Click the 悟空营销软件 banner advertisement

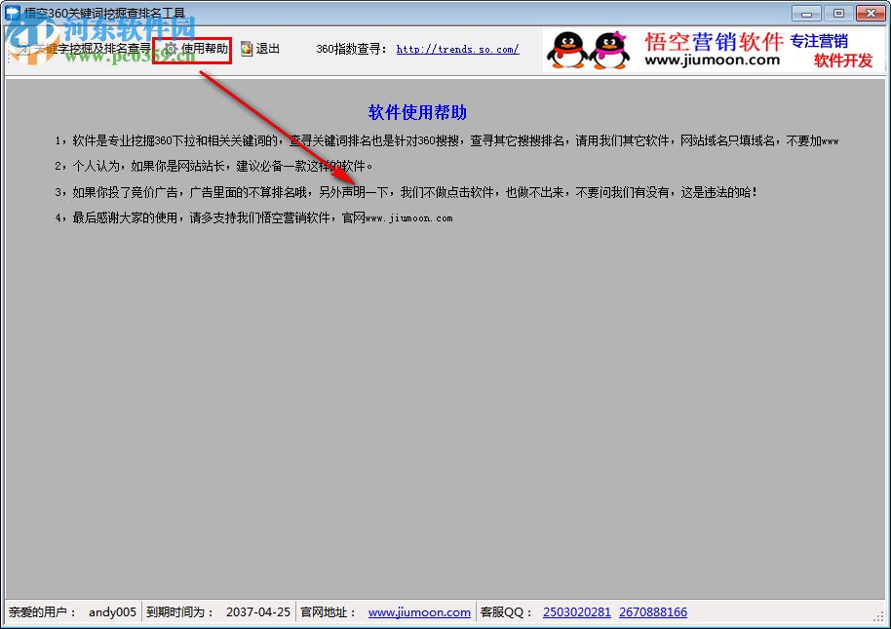[x=714, y=50]
